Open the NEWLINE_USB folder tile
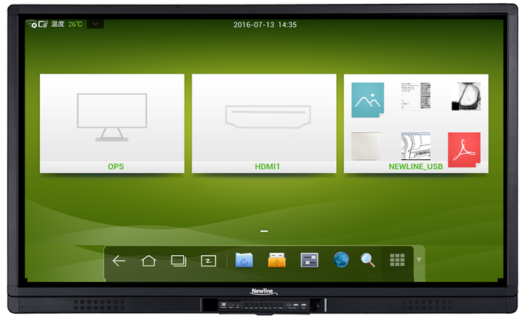The width and height of the screenshot is (523, 319). tap(416, 123)
